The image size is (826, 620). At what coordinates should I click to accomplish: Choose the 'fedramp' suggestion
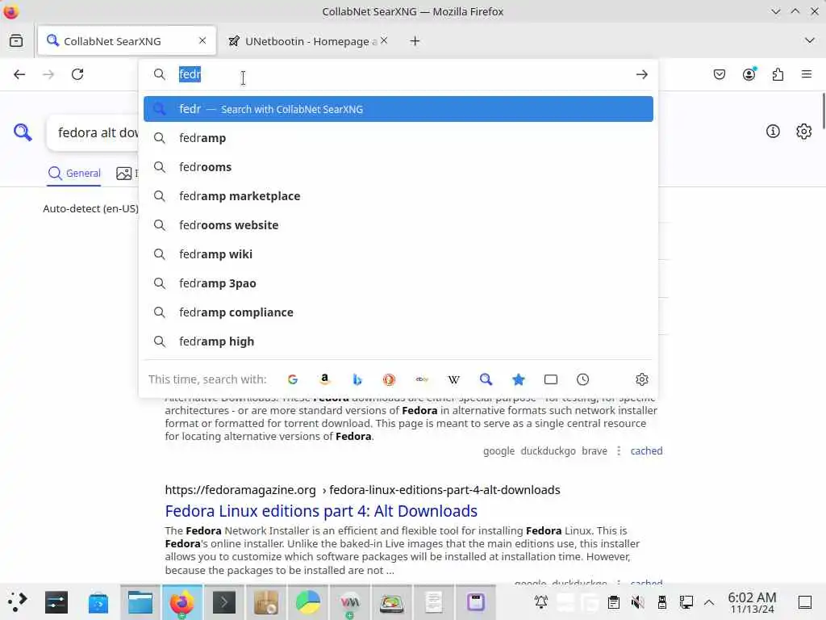(x=398, y=138)
